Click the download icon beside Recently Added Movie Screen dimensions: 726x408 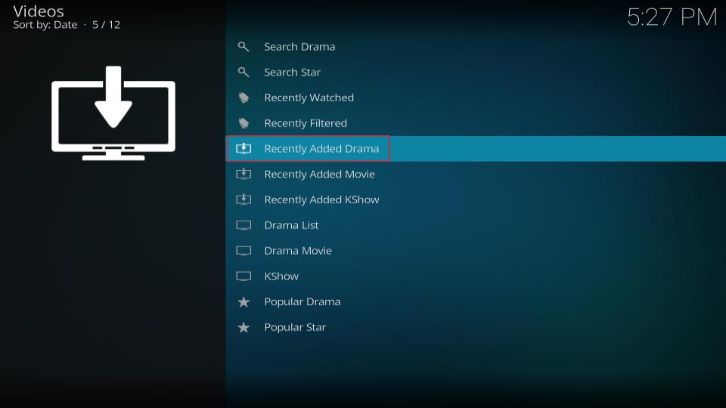[x=244, y=174]
